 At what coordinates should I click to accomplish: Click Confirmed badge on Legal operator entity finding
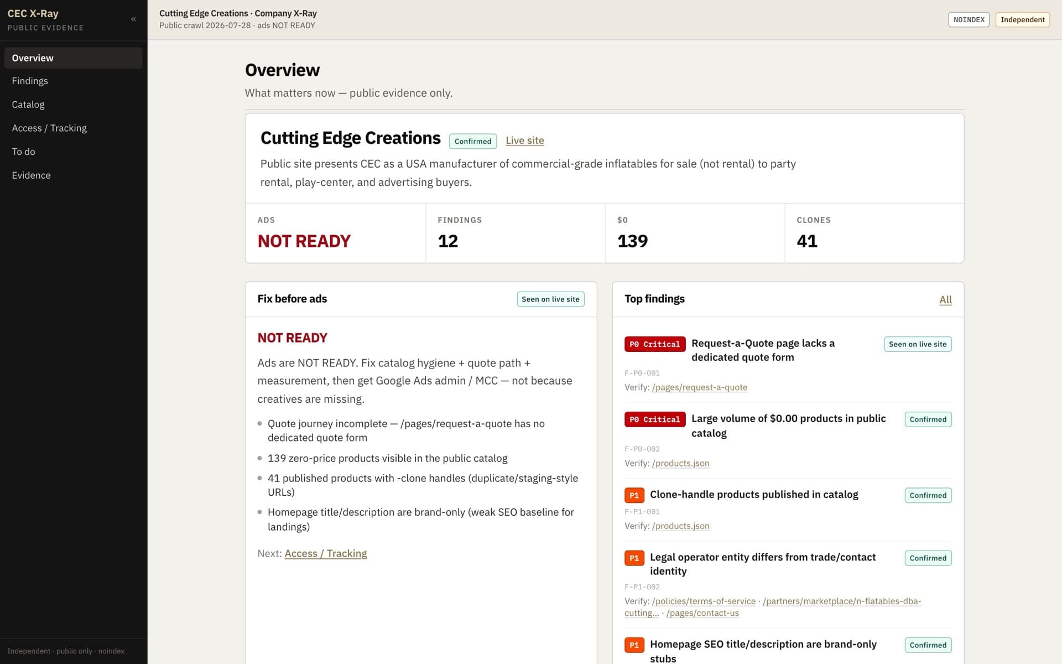pos(928,558)
